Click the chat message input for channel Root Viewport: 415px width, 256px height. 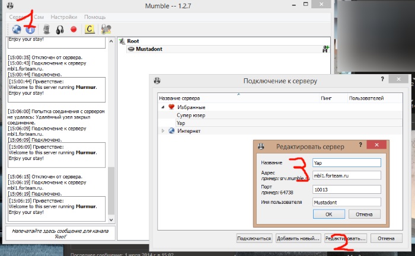tap(60, 233)
